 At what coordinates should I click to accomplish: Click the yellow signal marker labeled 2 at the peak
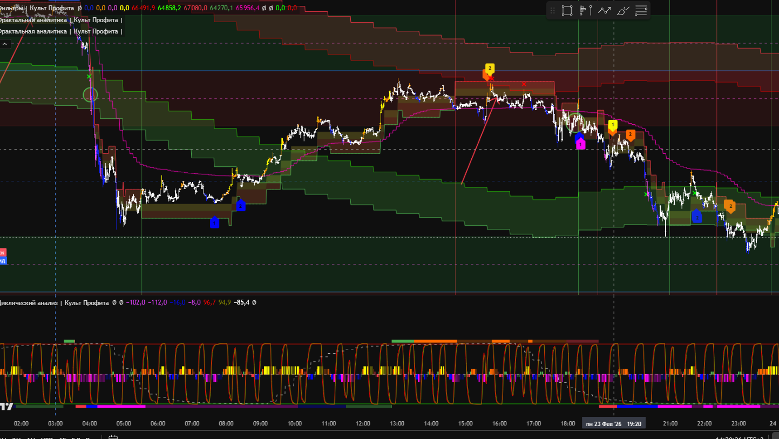(x=490, y=69)
